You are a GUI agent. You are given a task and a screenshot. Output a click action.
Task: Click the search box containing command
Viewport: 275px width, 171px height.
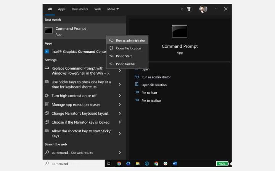coord(74,164)
